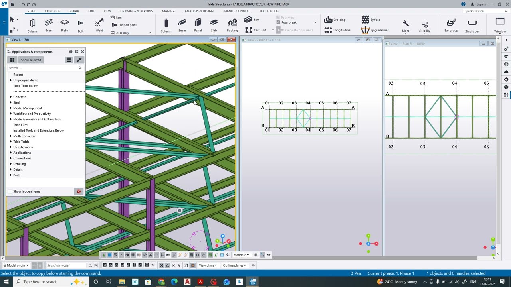Select rebar By face tool
This screenshot has width=511, height=287.
371,20
